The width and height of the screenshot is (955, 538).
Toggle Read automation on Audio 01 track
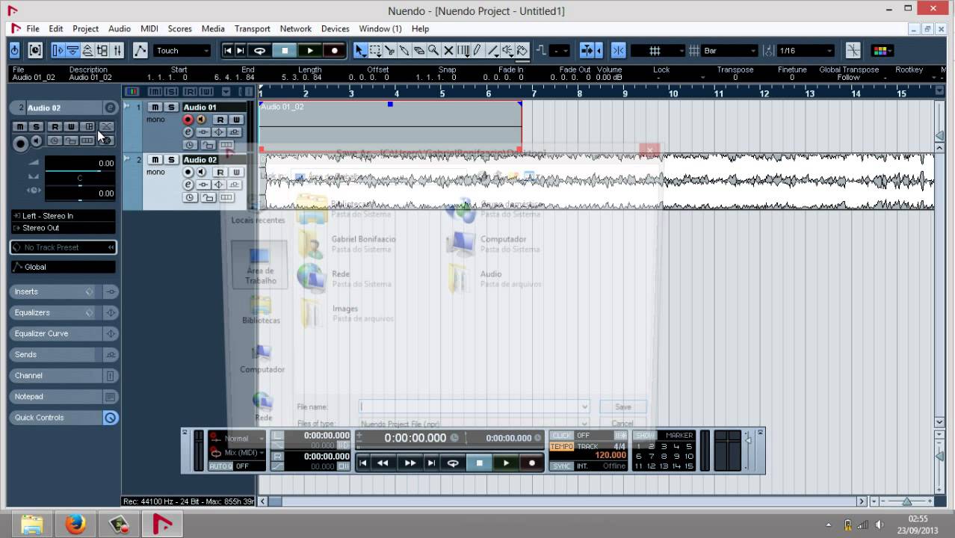click(x=220, y=120)
